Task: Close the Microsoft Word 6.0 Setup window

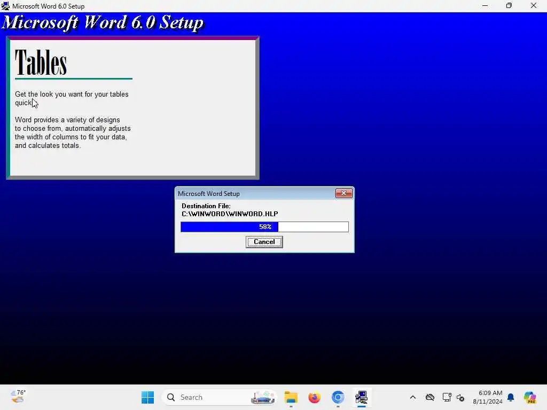Action: [x=534, y=6]
